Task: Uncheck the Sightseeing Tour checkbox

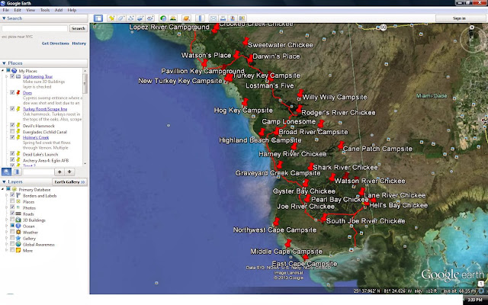Action: tap(12, 76)
